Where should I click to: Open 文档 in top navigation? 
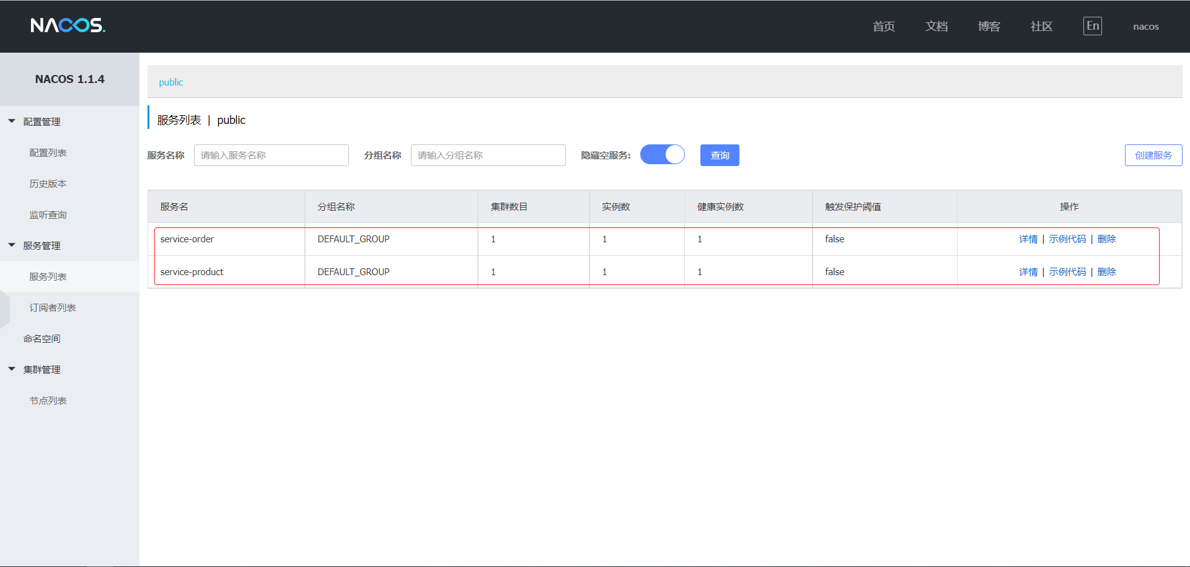(937, 26)
